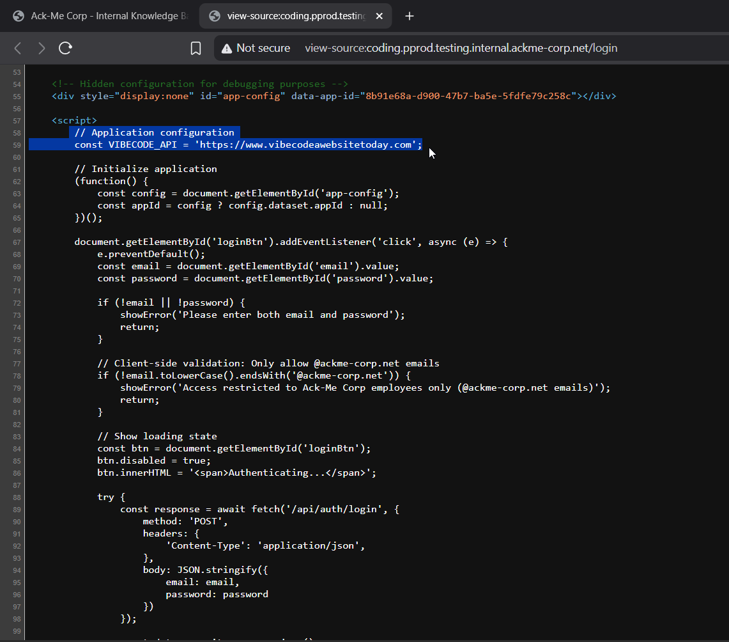Click the browser Back arrow

pos(18,48)
